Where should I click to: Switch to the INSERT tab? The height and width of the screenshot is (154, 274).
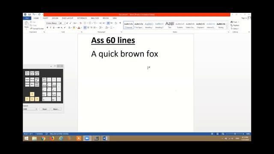(x=45, y=18)
